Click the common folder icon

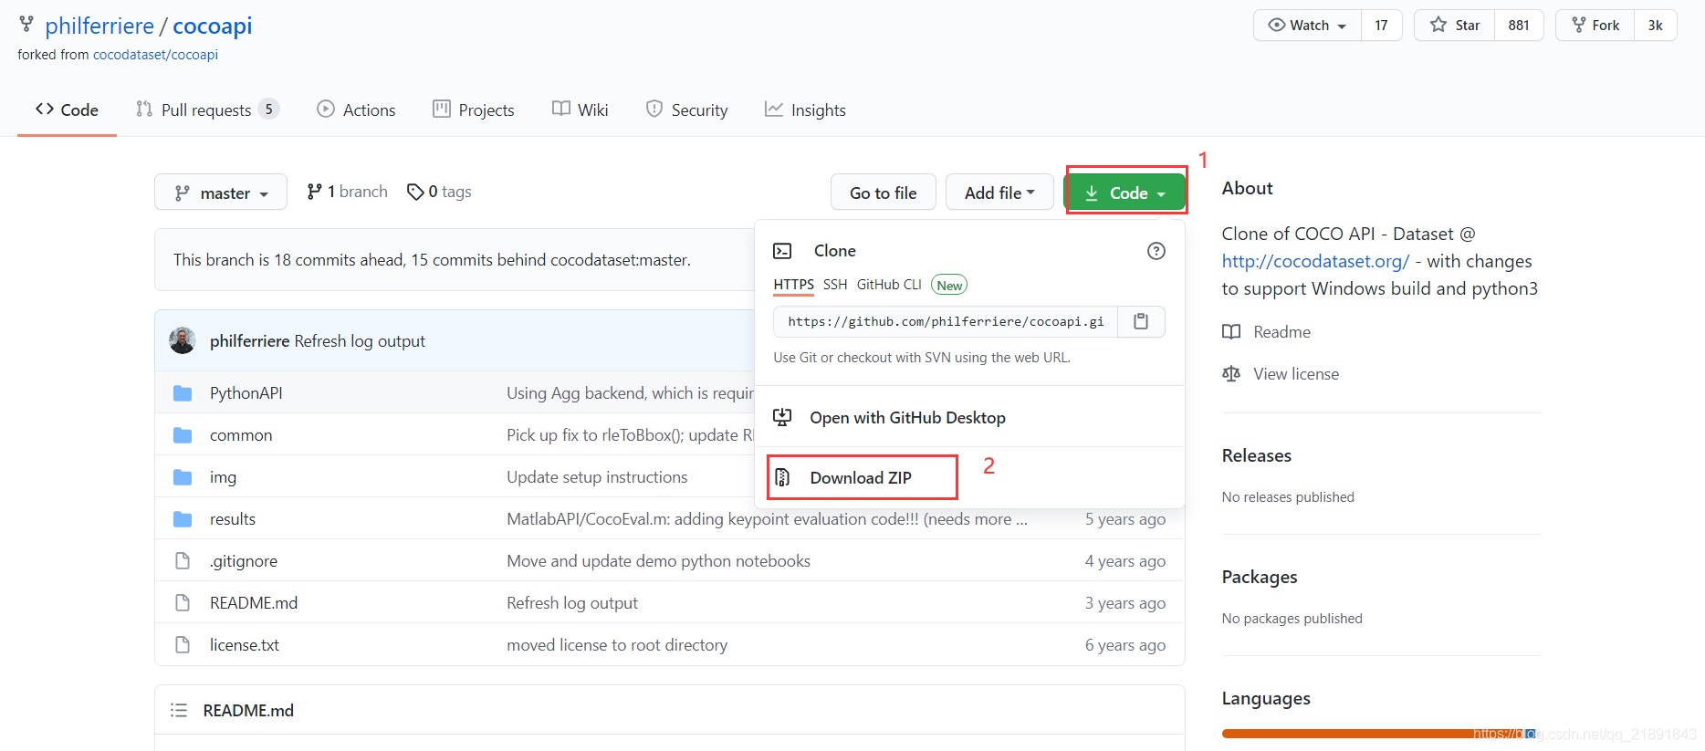(x=183, y=435)
